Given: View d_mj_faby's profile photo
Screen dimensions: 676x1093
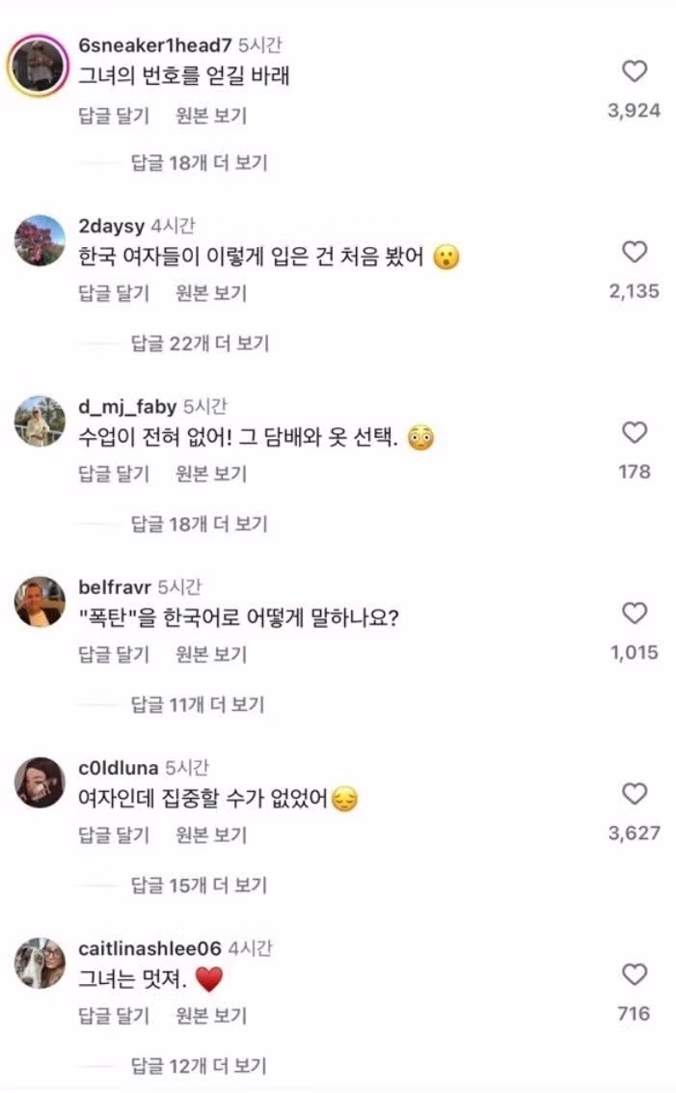Looking at the screenshot, I should click(40, 422).
